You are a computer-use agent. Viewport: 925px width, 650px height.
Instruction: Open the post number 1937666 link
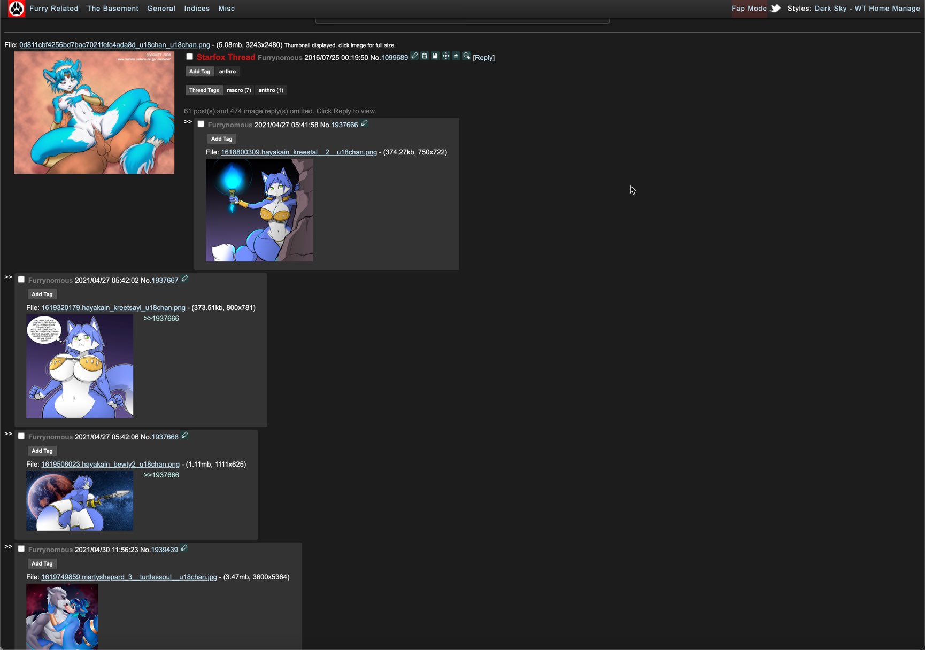[x=344, y=125]
